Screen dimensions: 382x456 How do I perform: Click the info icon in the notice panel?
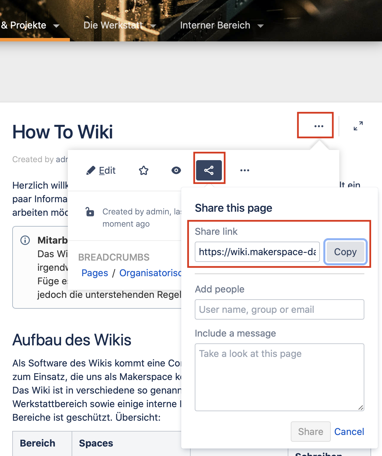click(x=25, y=240)
